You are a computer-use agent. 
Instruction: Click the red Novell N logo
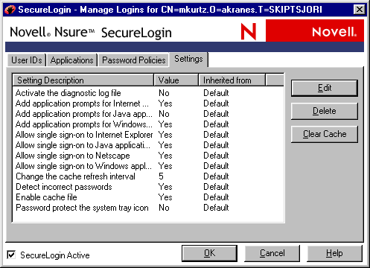(x=249, y=31)
